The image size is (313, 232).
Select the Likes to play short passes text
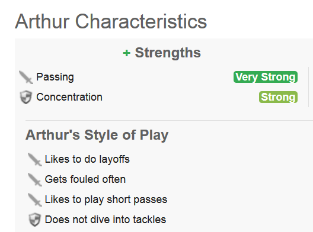coord(106,199)
